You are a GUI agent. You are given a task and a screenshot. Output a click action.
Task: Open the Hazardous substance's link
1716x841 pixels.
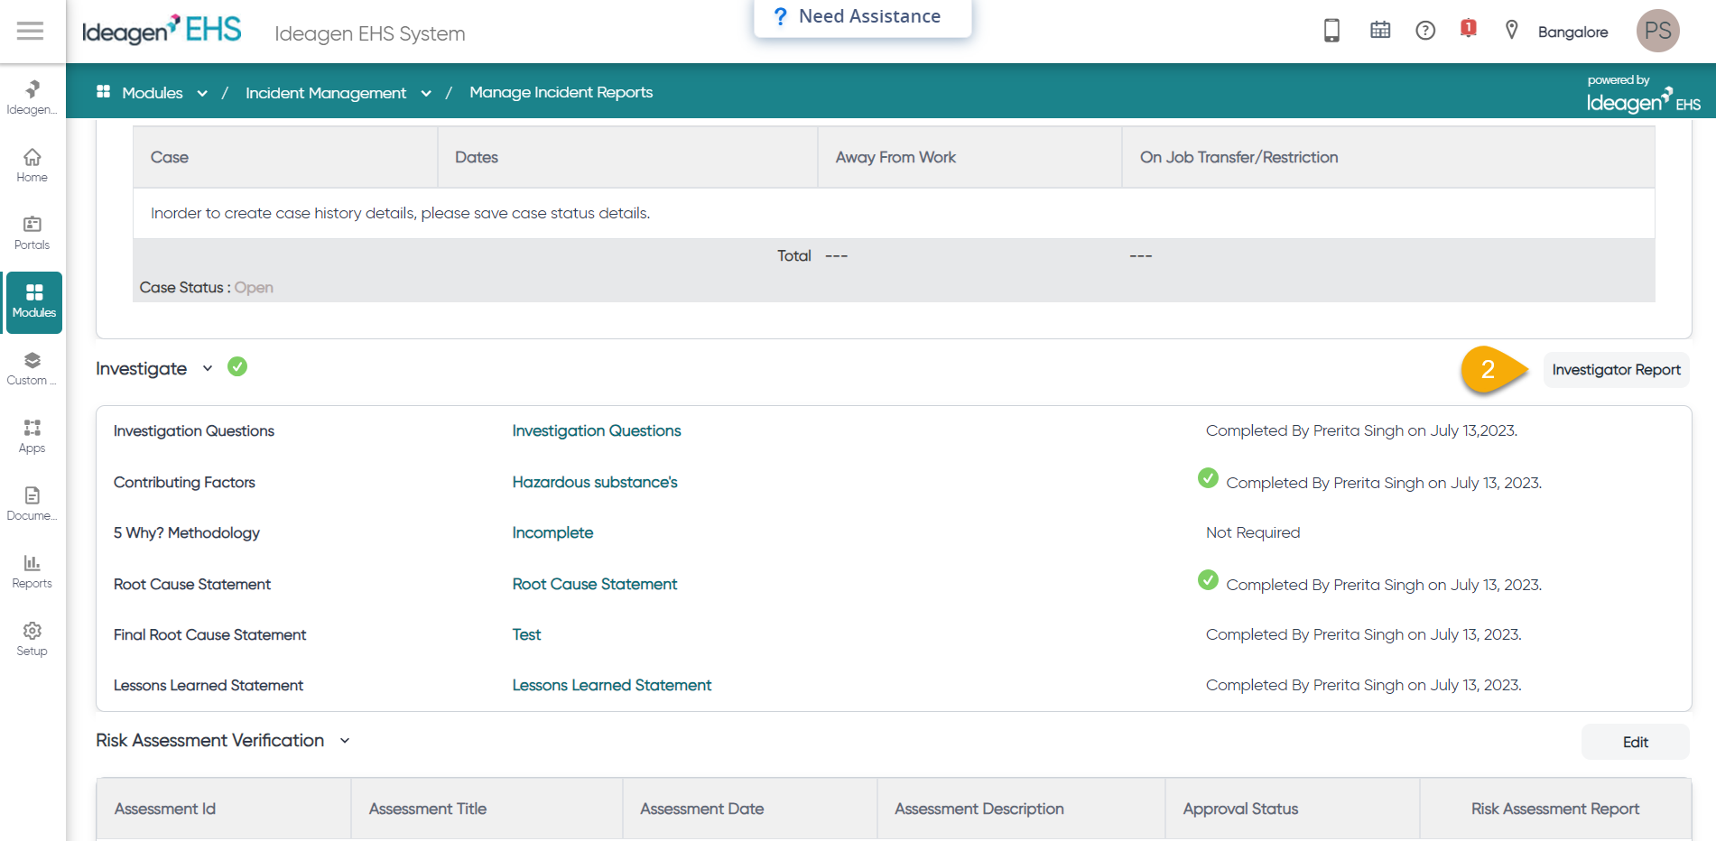(x=595, y=483)
